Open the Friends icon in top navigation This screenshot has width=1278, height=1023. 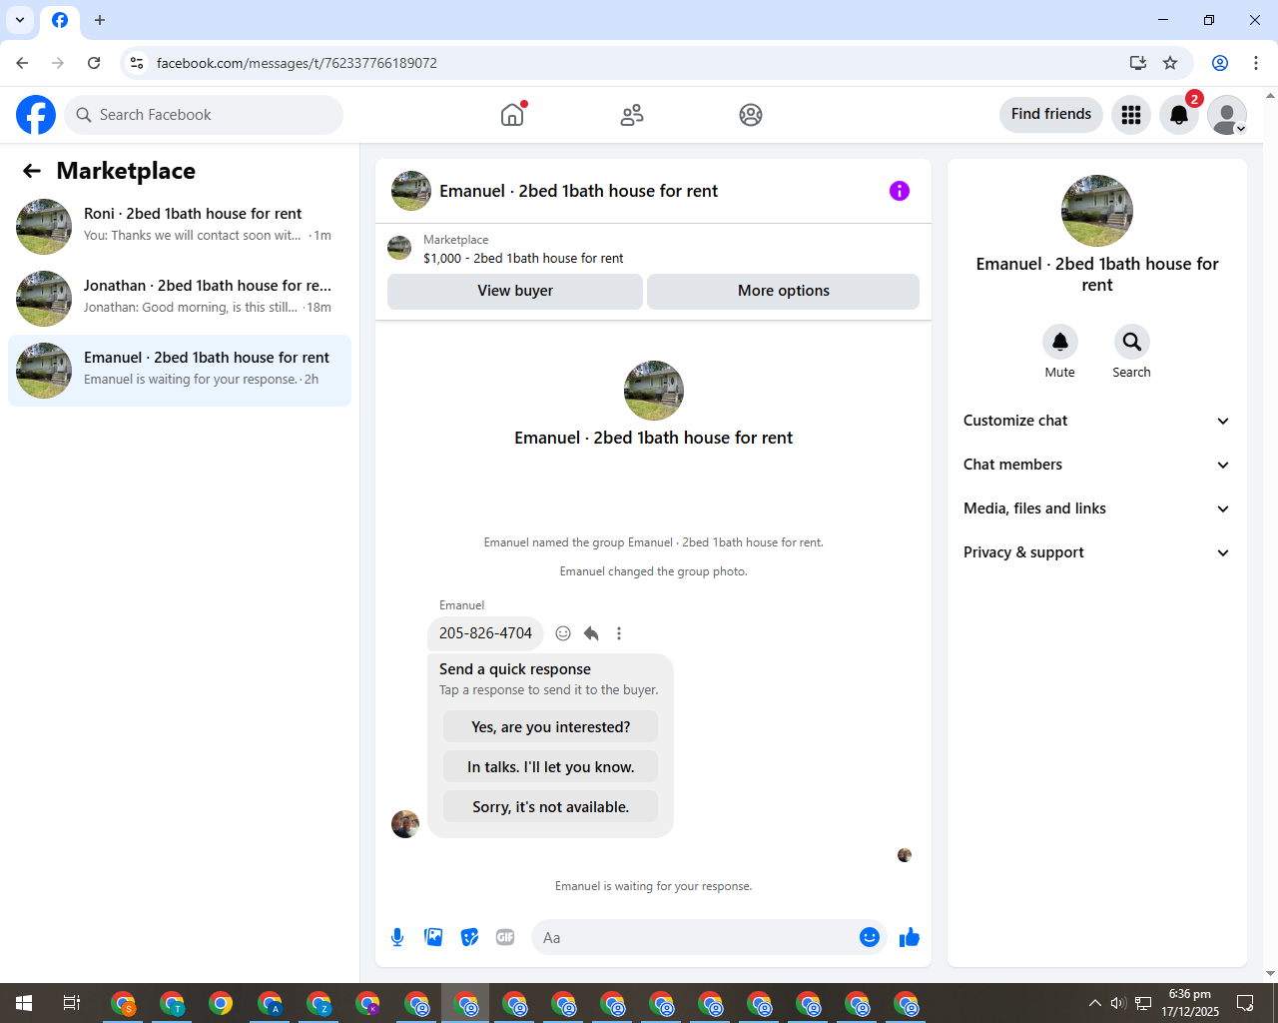632,115
